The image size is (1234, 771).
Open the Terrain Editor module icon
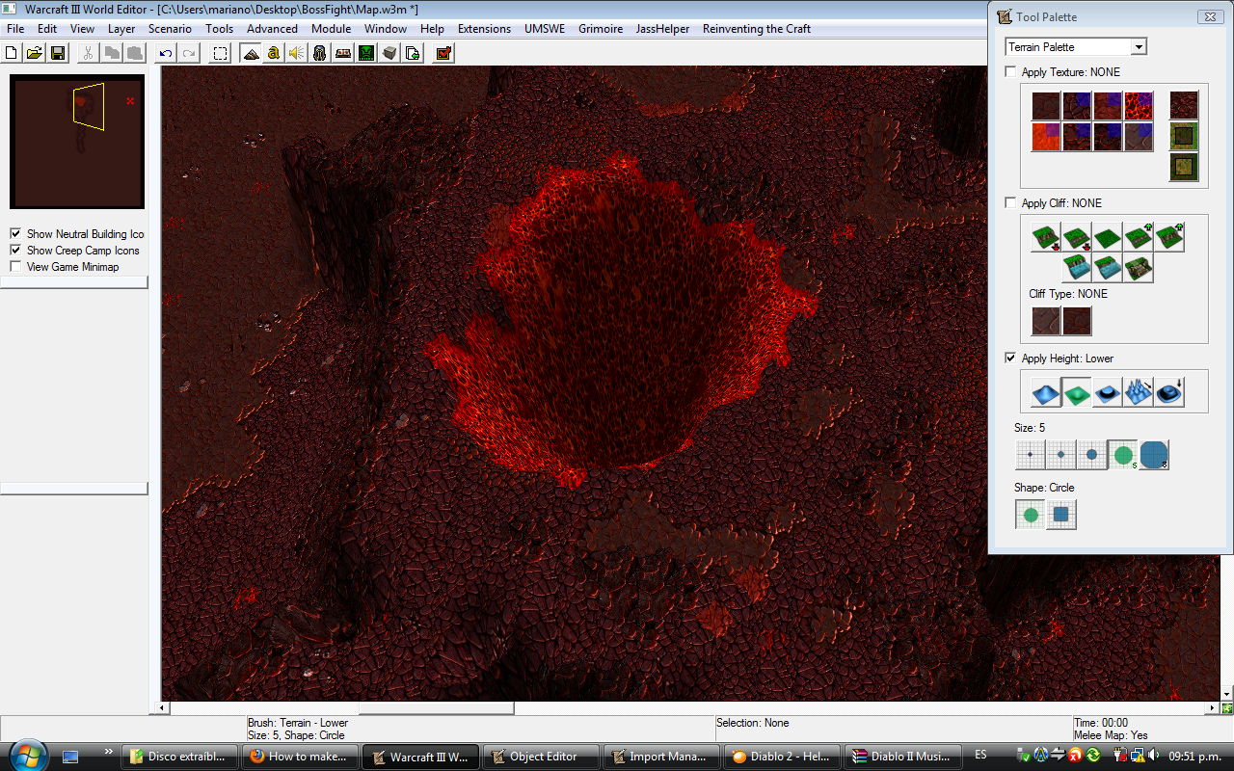[251, 53]
